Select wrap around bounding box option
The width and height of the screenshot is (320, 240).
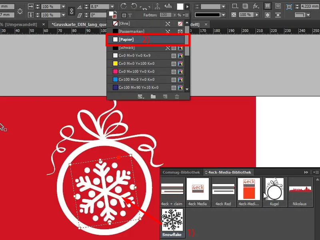point(278,6)
